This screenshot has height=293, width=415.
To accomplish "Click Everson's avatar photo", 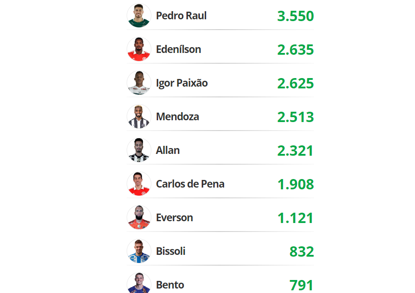I will click(139, 217).
